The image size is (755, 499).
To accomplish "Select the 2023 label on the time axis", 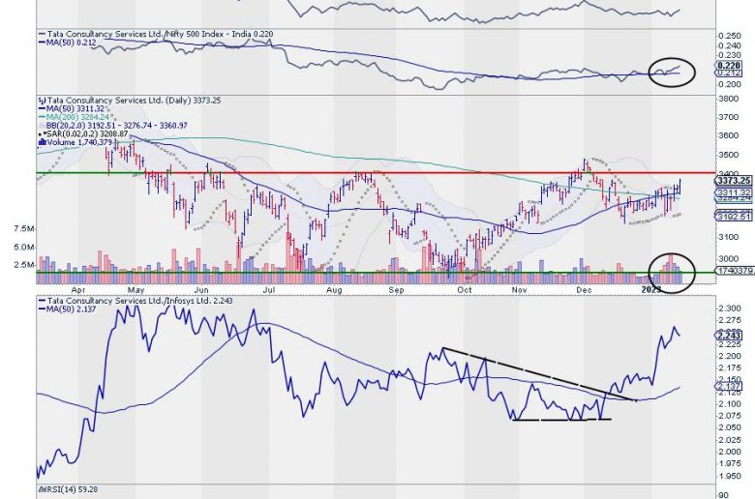I will 652,289.
